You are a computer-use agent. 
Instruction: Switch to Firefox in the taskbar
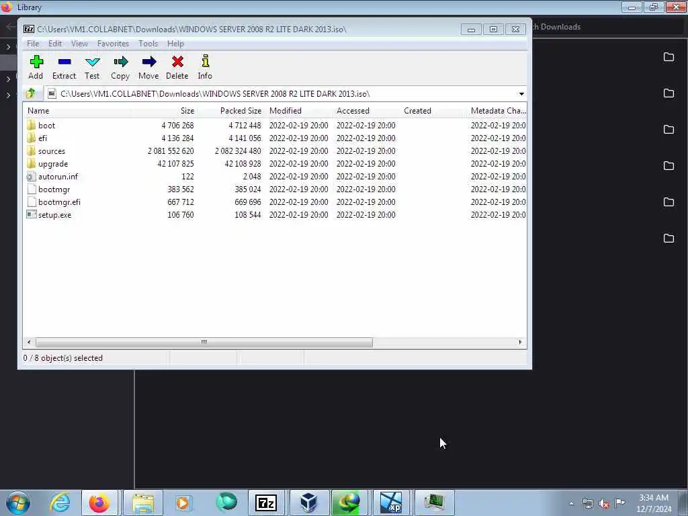point(99,503)
